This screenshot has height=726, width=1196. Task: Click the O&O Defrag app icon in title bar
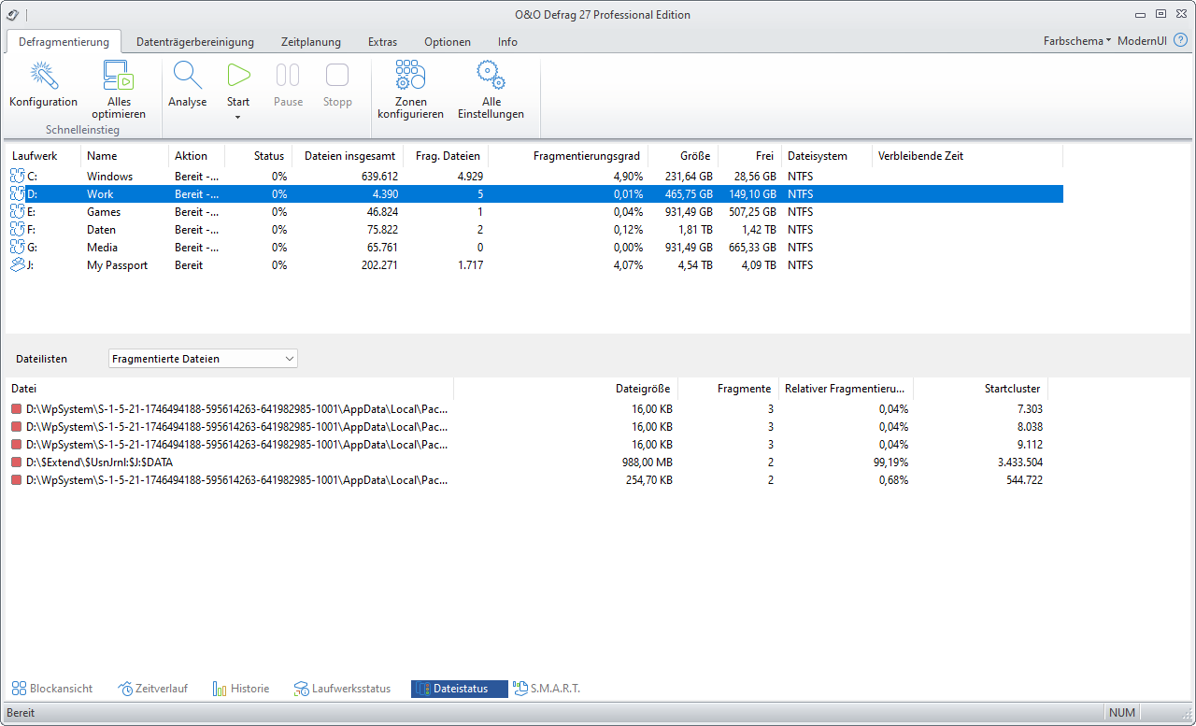(13, 14)
